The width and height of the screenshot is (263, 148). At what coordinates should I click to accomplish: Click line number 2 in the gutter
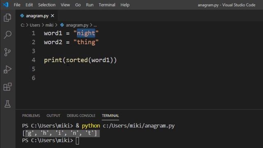[34, 42]
